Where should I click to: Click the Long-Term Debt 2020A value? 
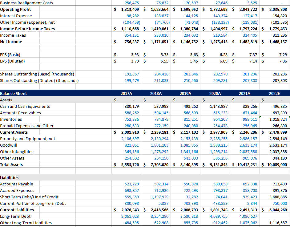tap(219, 216)
